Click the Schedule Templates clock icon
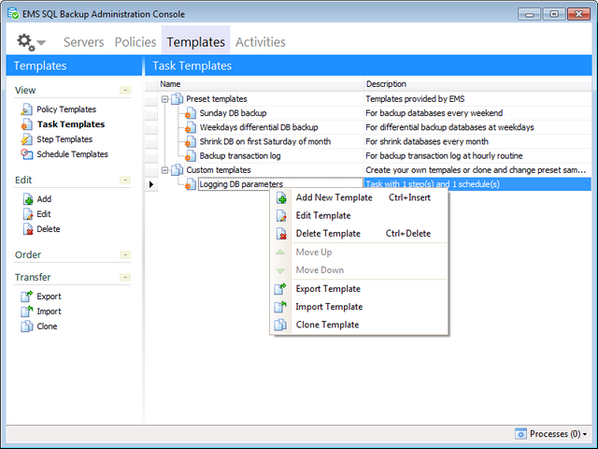Screen dimensions: 598x449 [26, 154]
